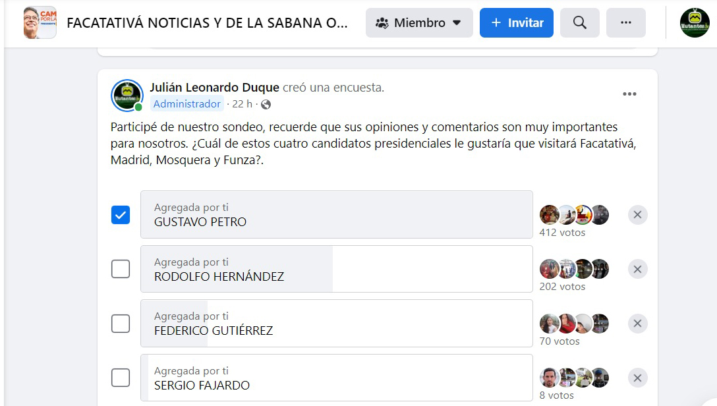Click the post author's avatar
The height and width of the screenshot is (406, 717).
pyautogui.click(x=127, y=96)
